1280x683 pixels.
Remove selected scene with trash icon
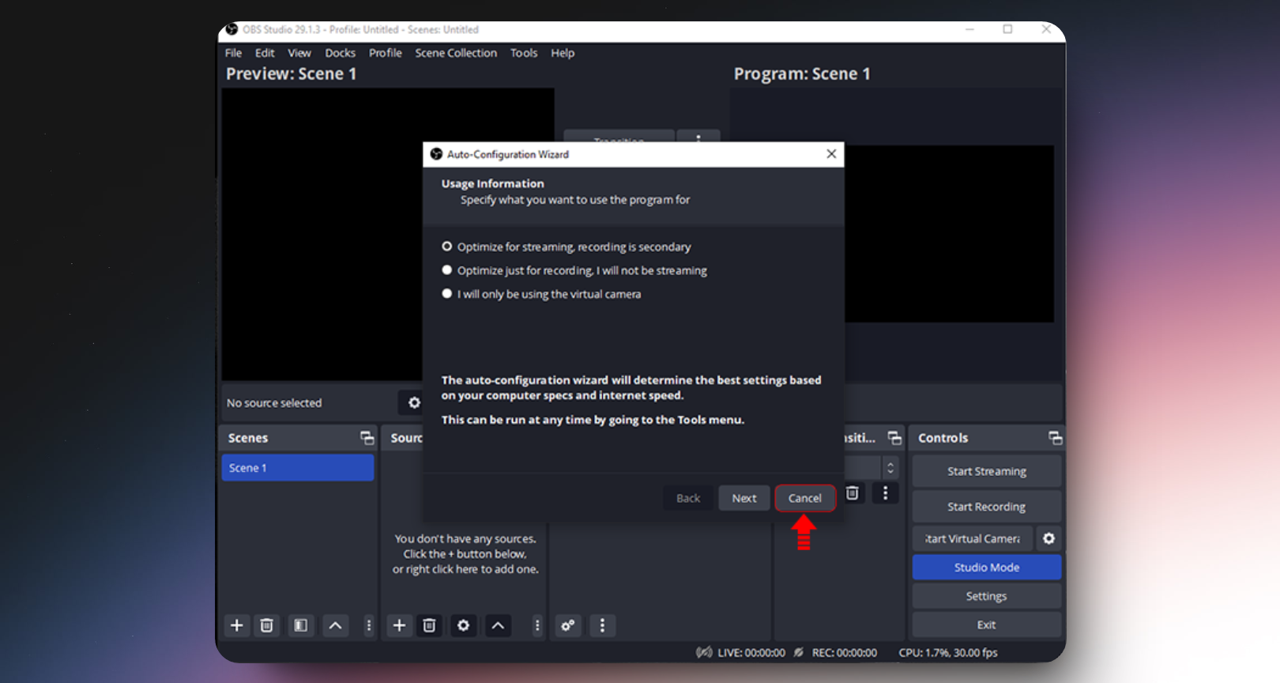267,625
